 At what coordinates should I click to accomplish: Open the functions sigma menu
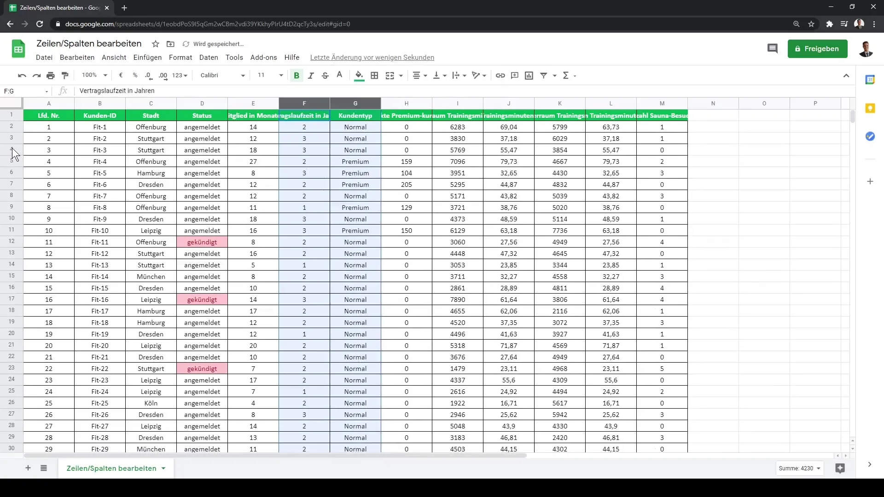point(569,75)
